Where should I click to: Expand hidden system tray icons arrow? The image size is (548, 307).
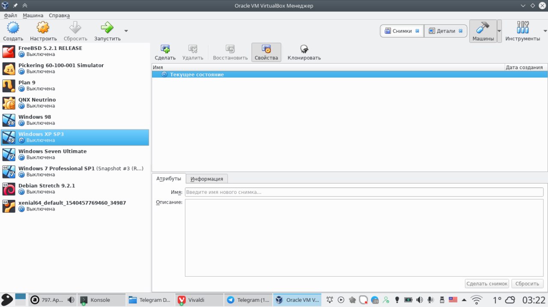(464, 300)
